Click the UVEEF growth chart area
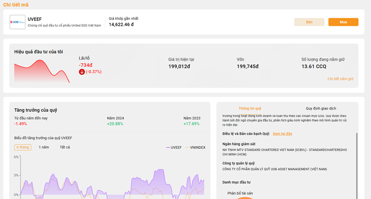 pos(112,177)
